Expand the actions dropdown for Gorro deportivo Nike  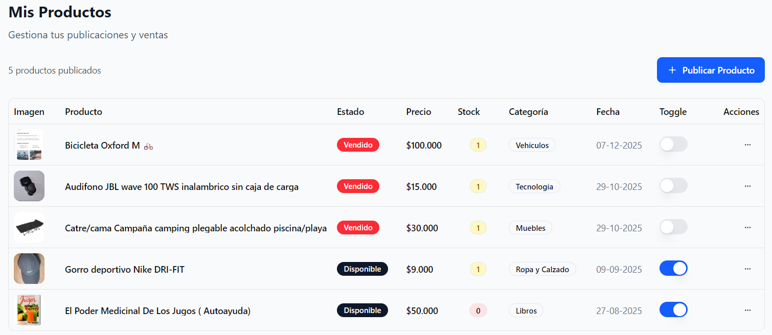[747, 269]
